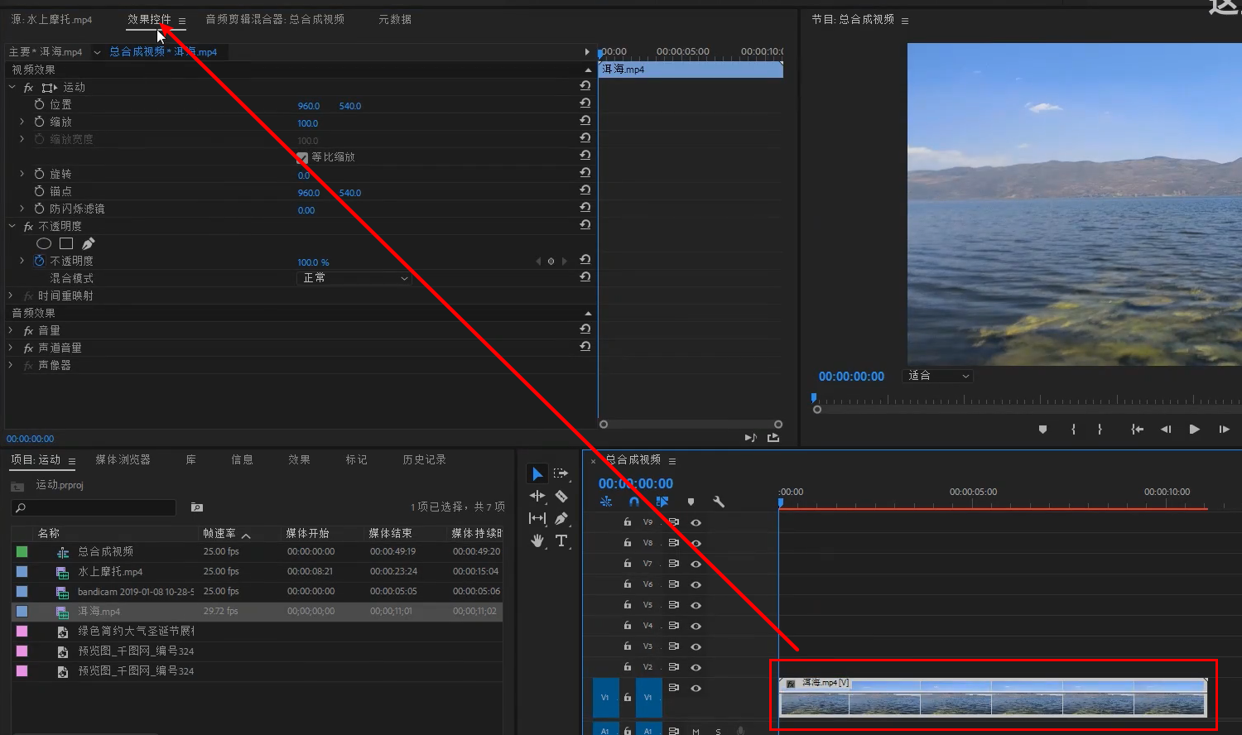Screen dimensions: 1242x735
Task: Create 4-point rectangle mask under opacity
Action: (66, 243)
